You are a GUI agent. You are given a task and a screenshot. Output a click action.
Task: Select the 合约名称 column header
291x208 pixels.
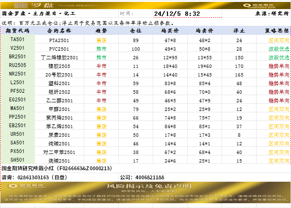pos(59,31)
